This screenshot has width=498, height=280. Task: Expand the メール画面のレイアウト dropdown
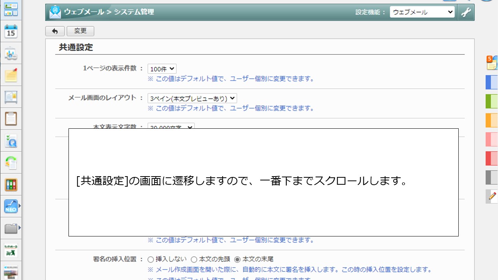coord(192,98)
